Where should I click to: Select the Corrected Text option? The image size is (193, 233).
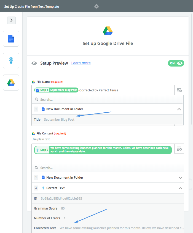108,228
